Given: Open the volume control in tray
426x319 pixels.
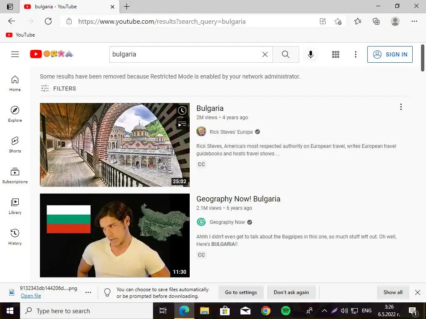Looking at the screenshot, I should click(344, 311).
